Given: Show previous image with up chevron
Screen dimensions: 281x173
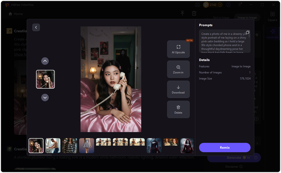Looking at the screenshot, I should pyautogui.click(x=45, y=61).
